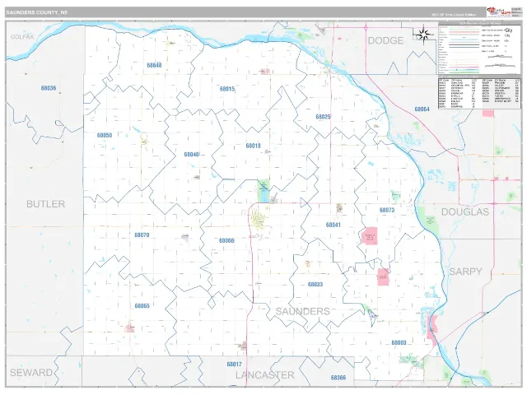
Task: Click ZIP code label 68648
Action: click(154, 65)
